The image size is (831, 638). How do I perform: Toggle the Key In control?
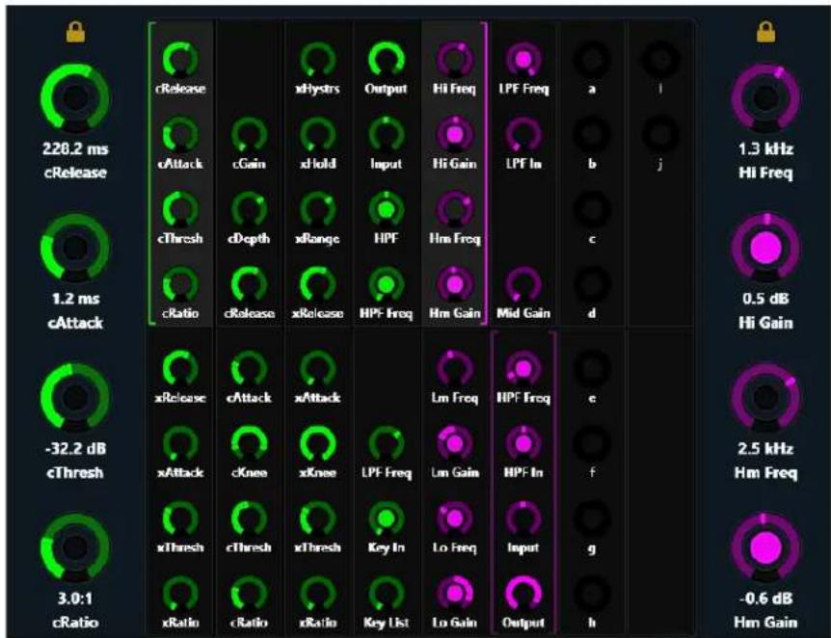tap(386, 518)
